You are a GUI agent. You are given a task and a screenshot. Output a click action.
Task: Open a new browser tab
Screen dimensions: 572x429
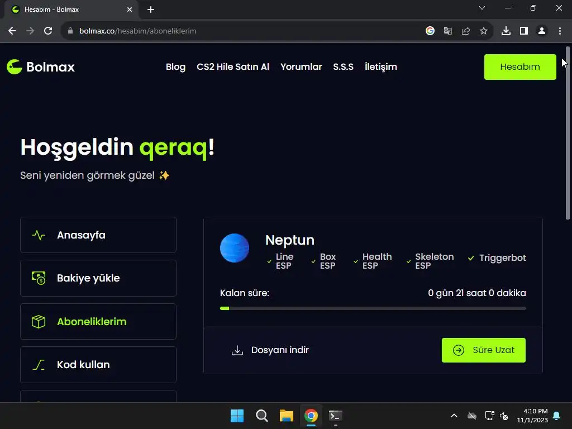(x=151, y=9)
